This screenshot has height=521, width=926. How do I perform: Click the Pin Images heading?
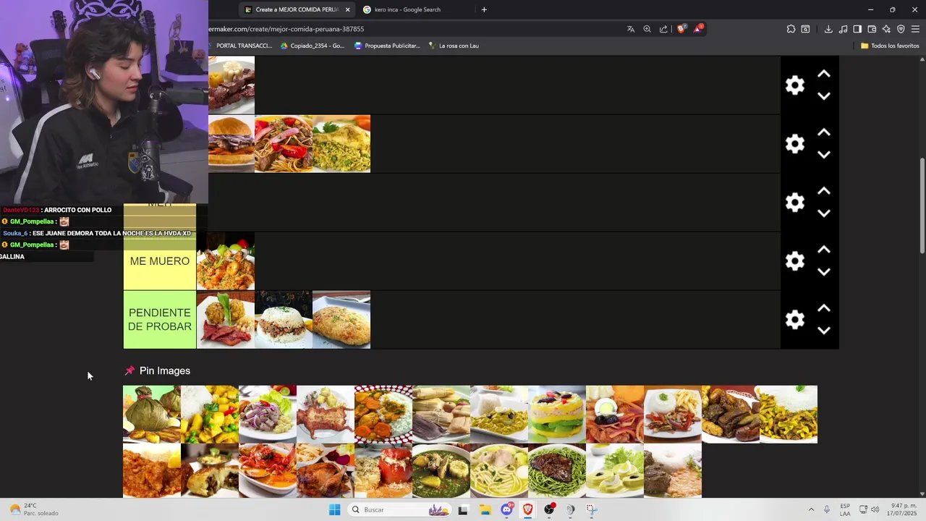click(x=164, y=370)
